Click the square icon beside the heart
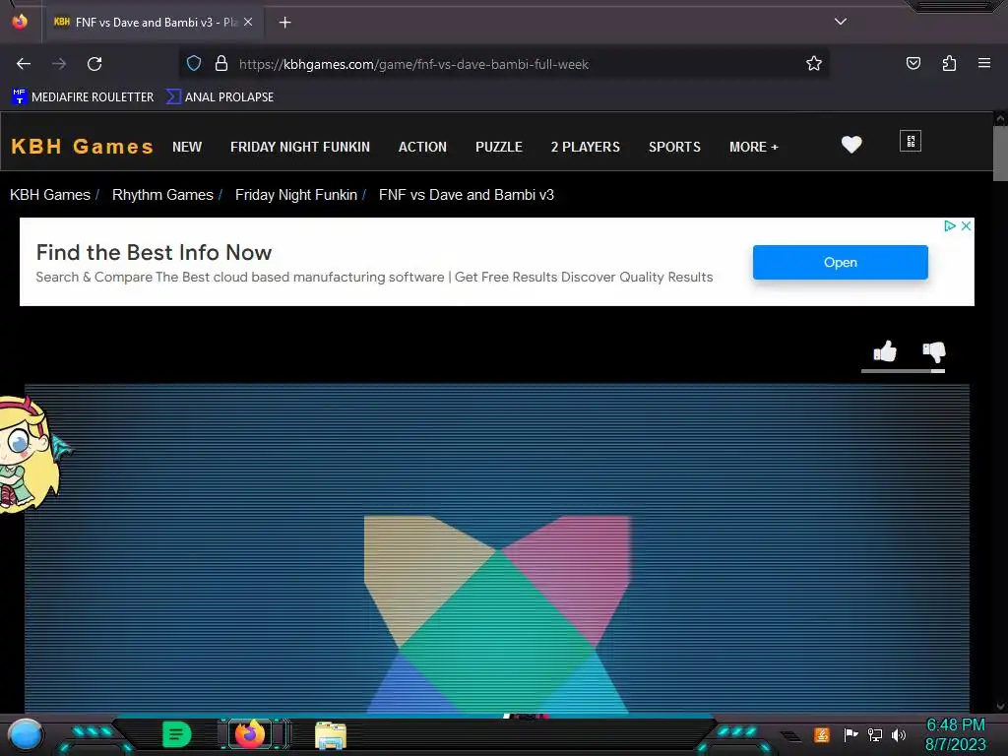This screenshot has width=1008, height=756. [911, 142]
